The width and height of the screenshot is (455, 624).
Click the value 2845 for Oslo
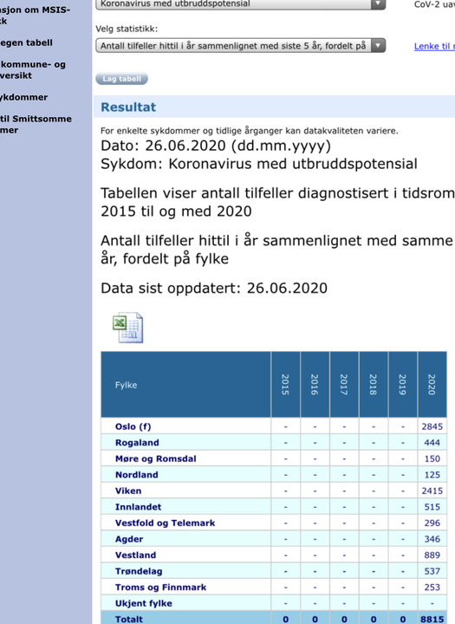click(432, 426)
